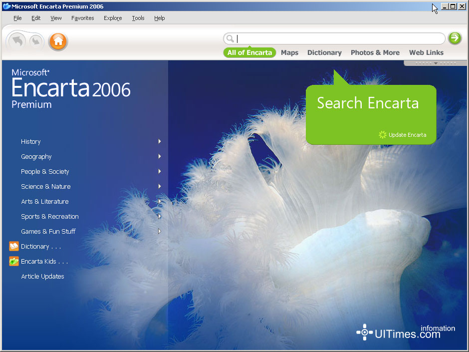Viewport: 469px width, 352px height.
Task: Click the Search Encarta heading
Action: (x=368, y=103)
